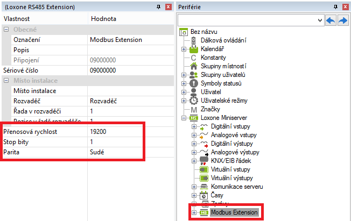The height and width of the screenshot is (221, 351).
Task: Edit the Označení value Modbus Extension
Action: pyautogui.click(x=130, y=40)
